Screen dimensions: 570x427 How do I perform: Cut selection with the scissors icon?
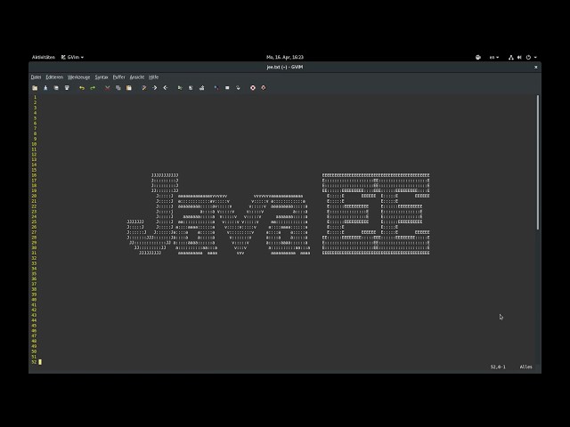(107, 88)
